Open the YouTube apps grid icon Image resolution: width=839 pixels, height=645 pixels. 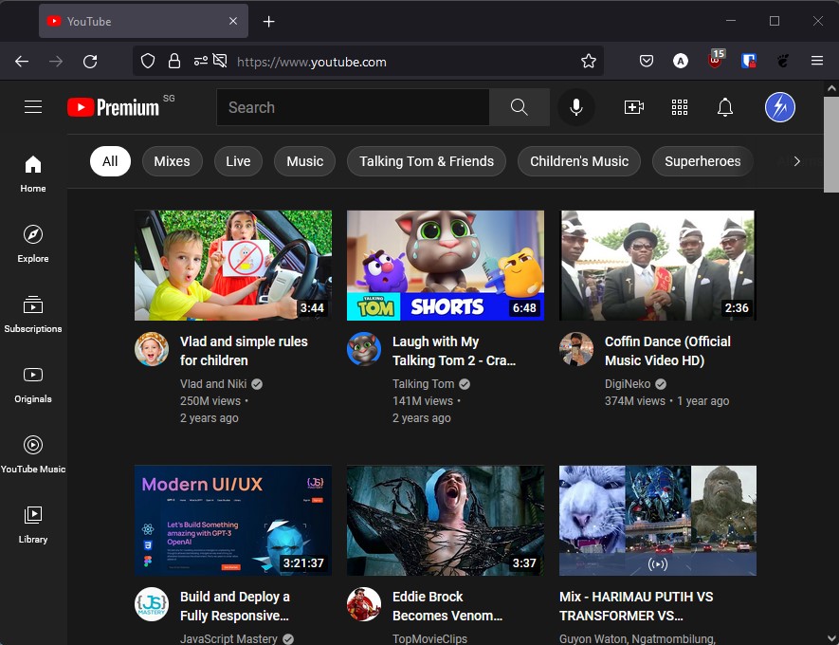point(680,107)
